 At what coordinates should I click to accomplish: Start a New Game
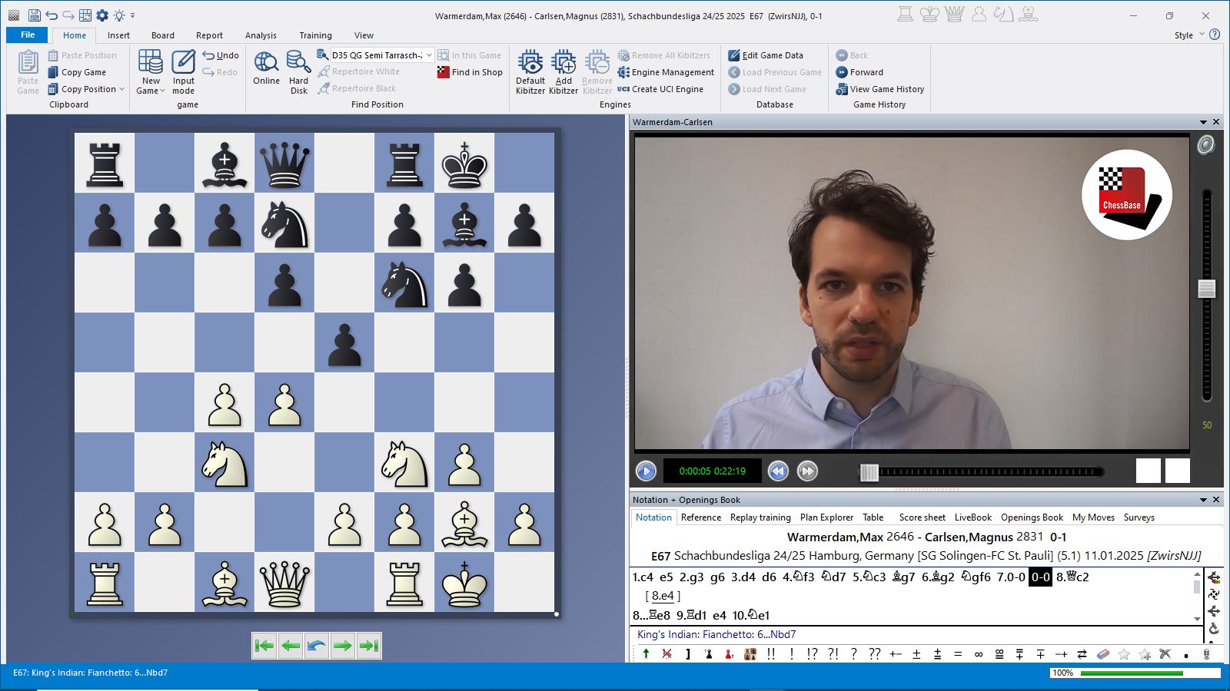click(151, 64)
